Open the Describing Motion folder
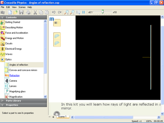 (14, 27)
